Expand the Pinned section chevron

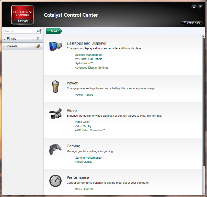click(x=5, y=39)
